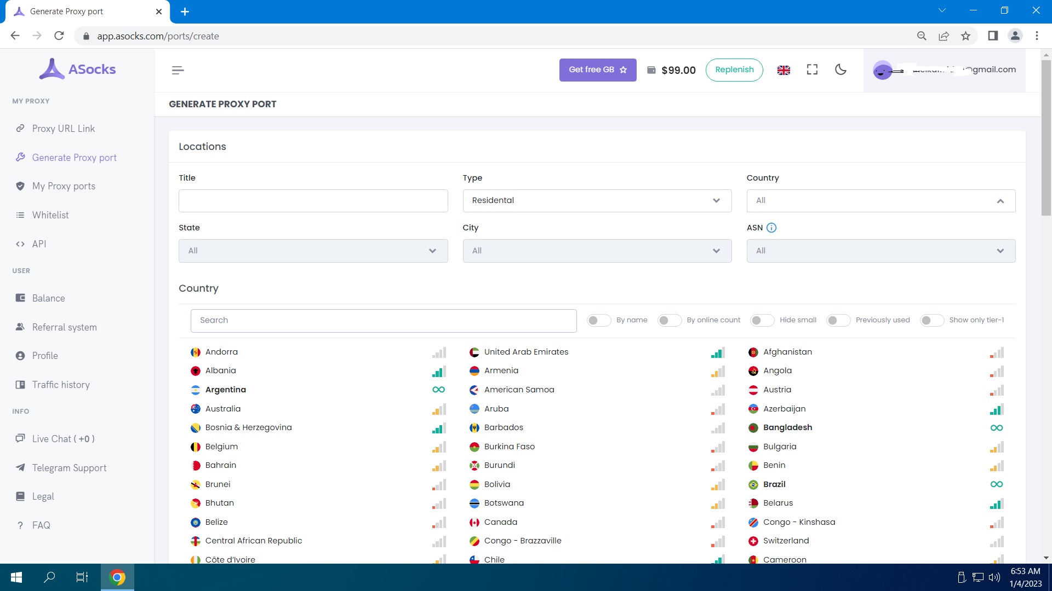
Task: Open the ASN dropdown
Action: 881,251
